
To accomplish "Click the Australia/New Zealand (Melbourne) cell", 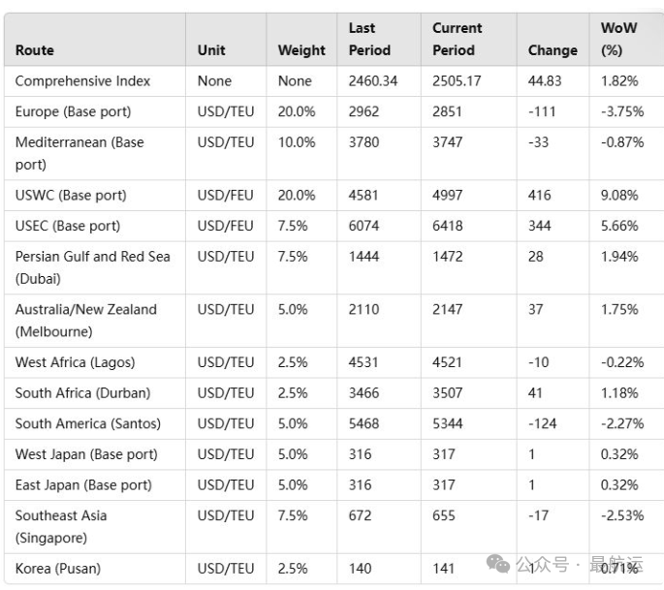I will tap(86, 321).
